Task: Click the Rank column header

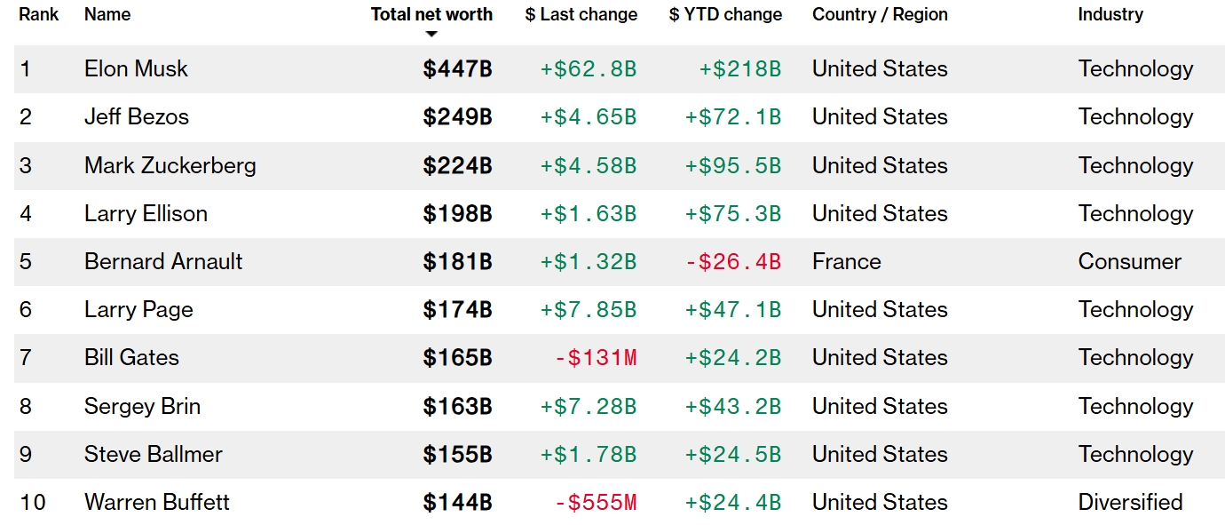Action: tap(39, 14)
